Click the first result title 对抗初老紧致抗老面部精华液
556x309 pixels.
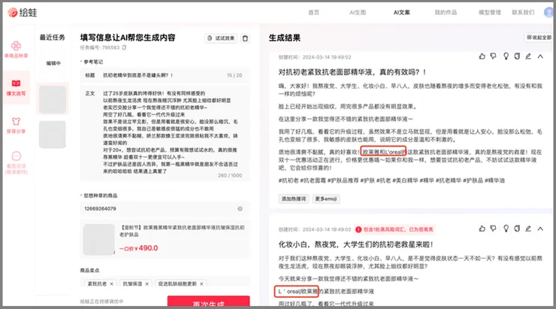point(352,72)
